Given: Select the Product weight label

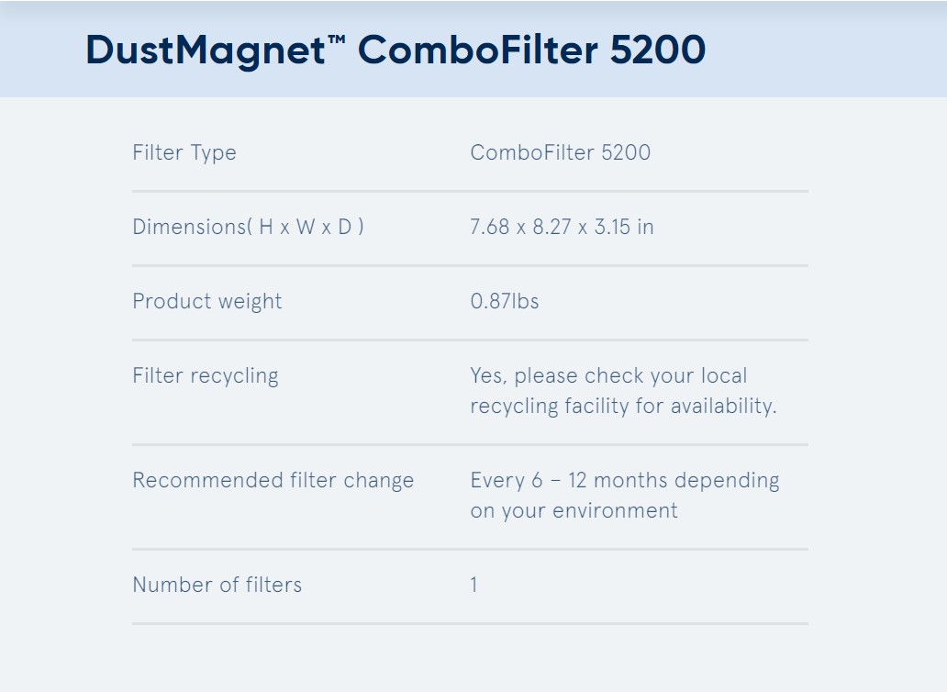Looking at the screenshot, I should pos(207,301).
